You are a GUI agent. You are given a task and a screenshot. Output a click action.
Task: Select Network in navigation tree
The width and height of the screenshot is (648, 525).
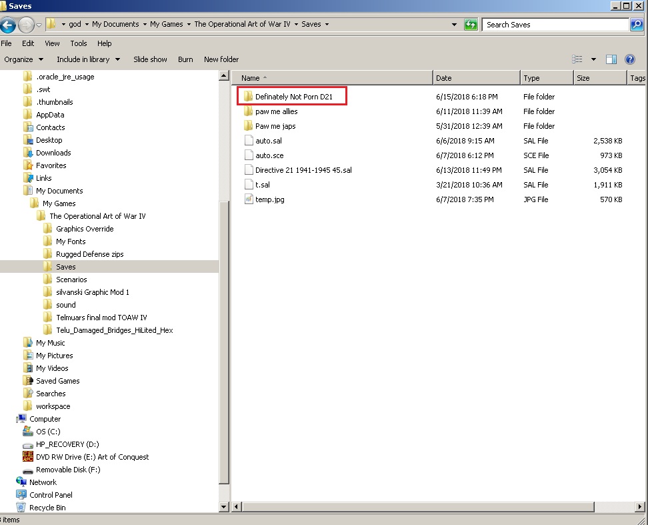coord(37,482)
